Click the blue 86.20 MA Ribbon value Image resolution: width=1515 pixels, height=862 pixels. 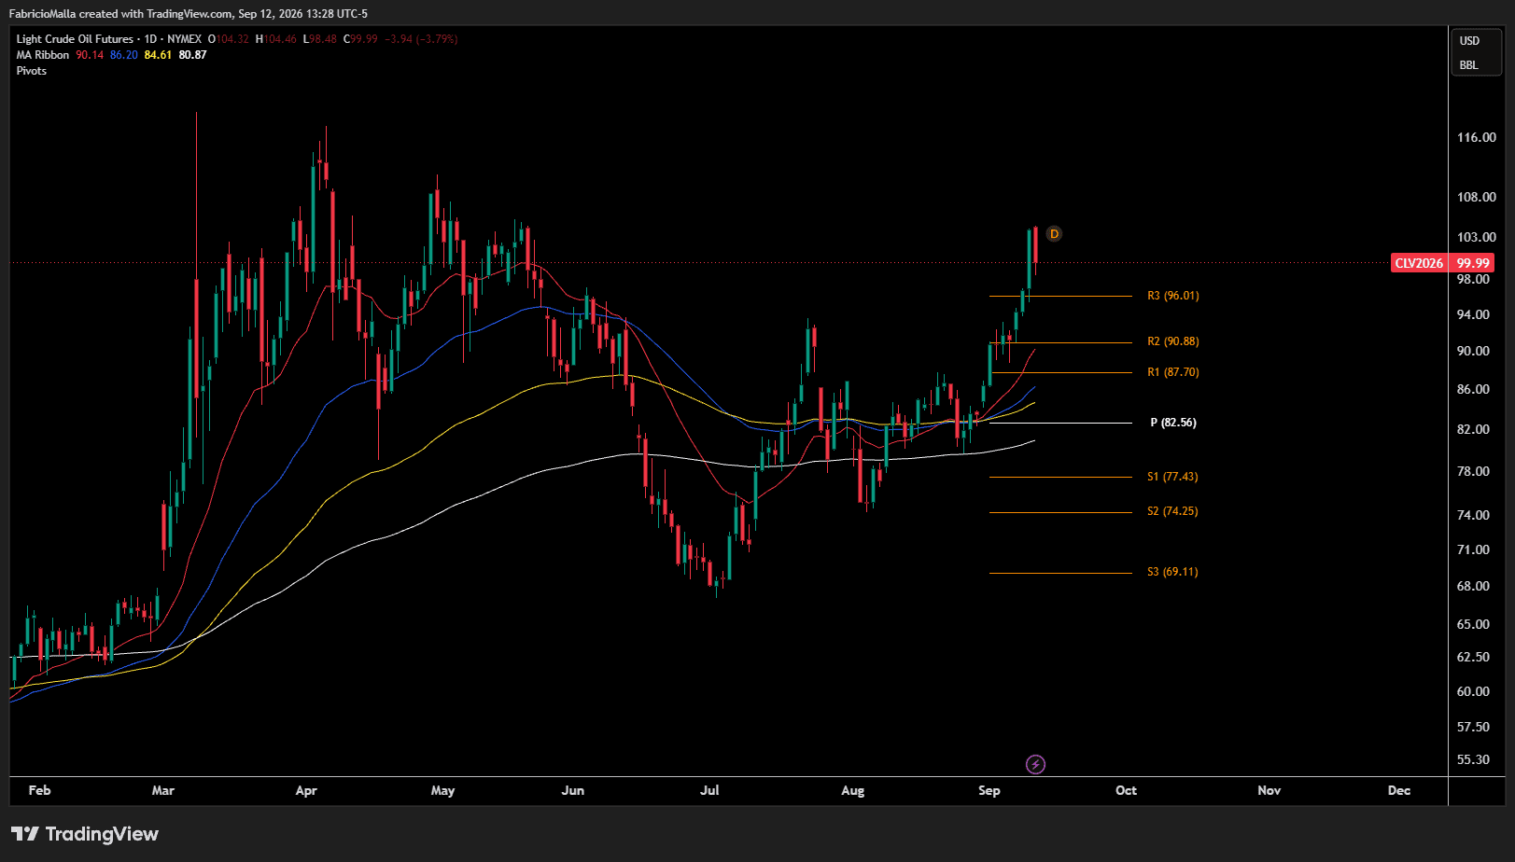(124, 55)
